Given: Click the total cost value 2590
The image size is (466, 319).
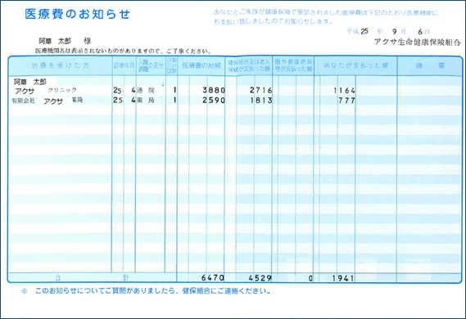Looking at the screenshot, I should point(214,100).
